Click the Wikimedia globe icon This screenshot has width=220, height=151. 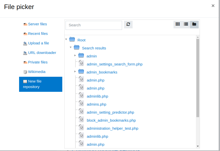tap(25, 72)
